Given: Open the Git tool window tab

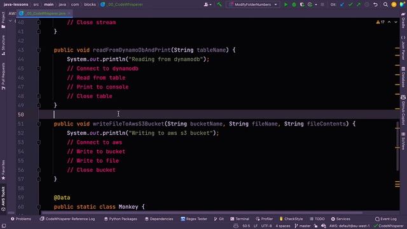Looking at the screenshot, I should click(x=219, y=219).
